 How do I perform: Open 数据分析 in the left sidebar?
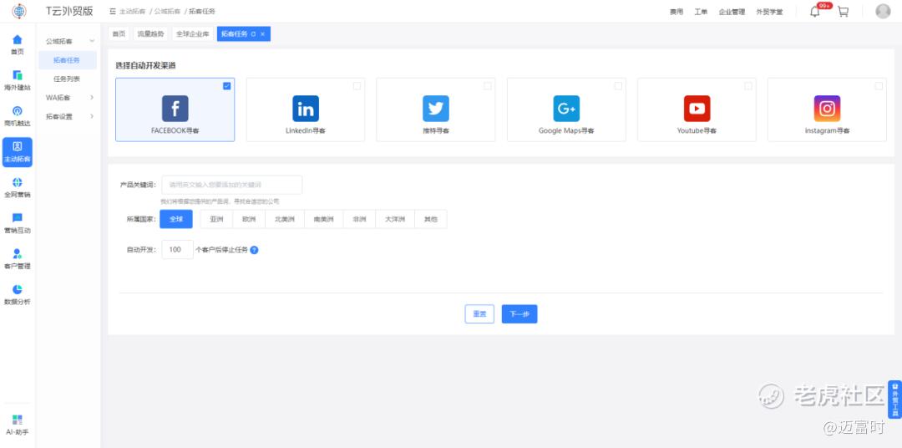point(18,295)
